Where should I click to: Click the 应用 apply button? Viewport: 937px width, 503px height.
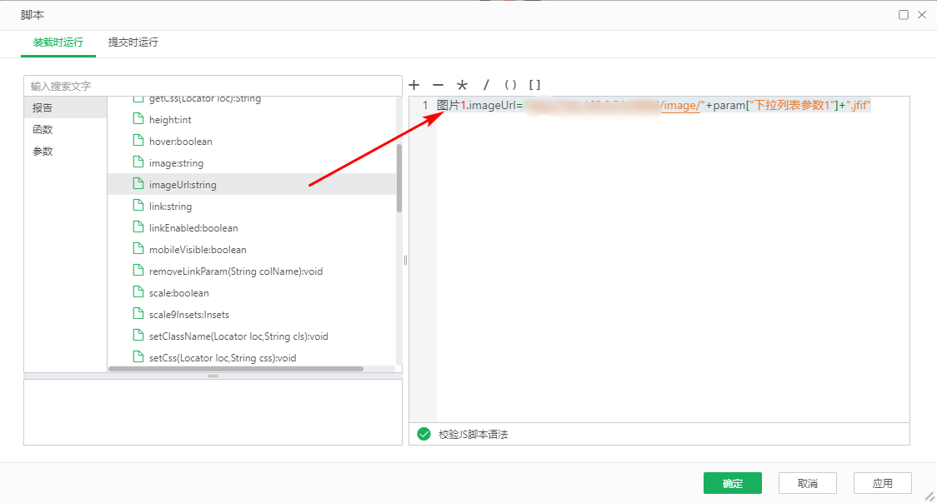(x=882, y=483)
